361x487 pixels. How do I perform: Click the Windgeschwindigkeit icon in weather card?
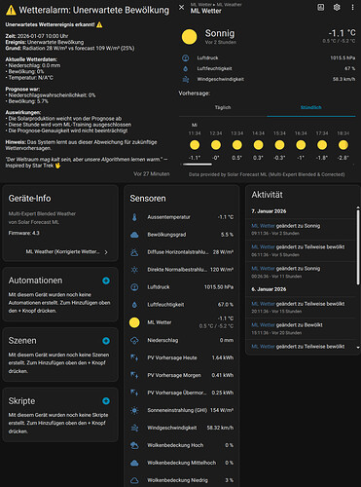(x=186, y=79)
